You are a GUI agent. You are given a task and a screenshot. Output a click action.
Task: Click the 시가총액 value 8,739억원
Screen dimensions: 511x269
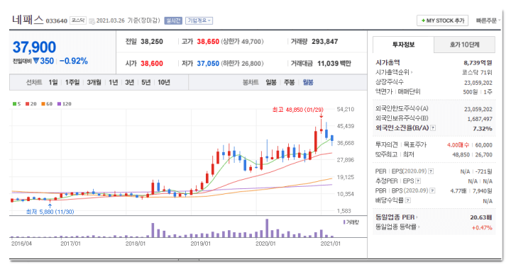[478, 63]
